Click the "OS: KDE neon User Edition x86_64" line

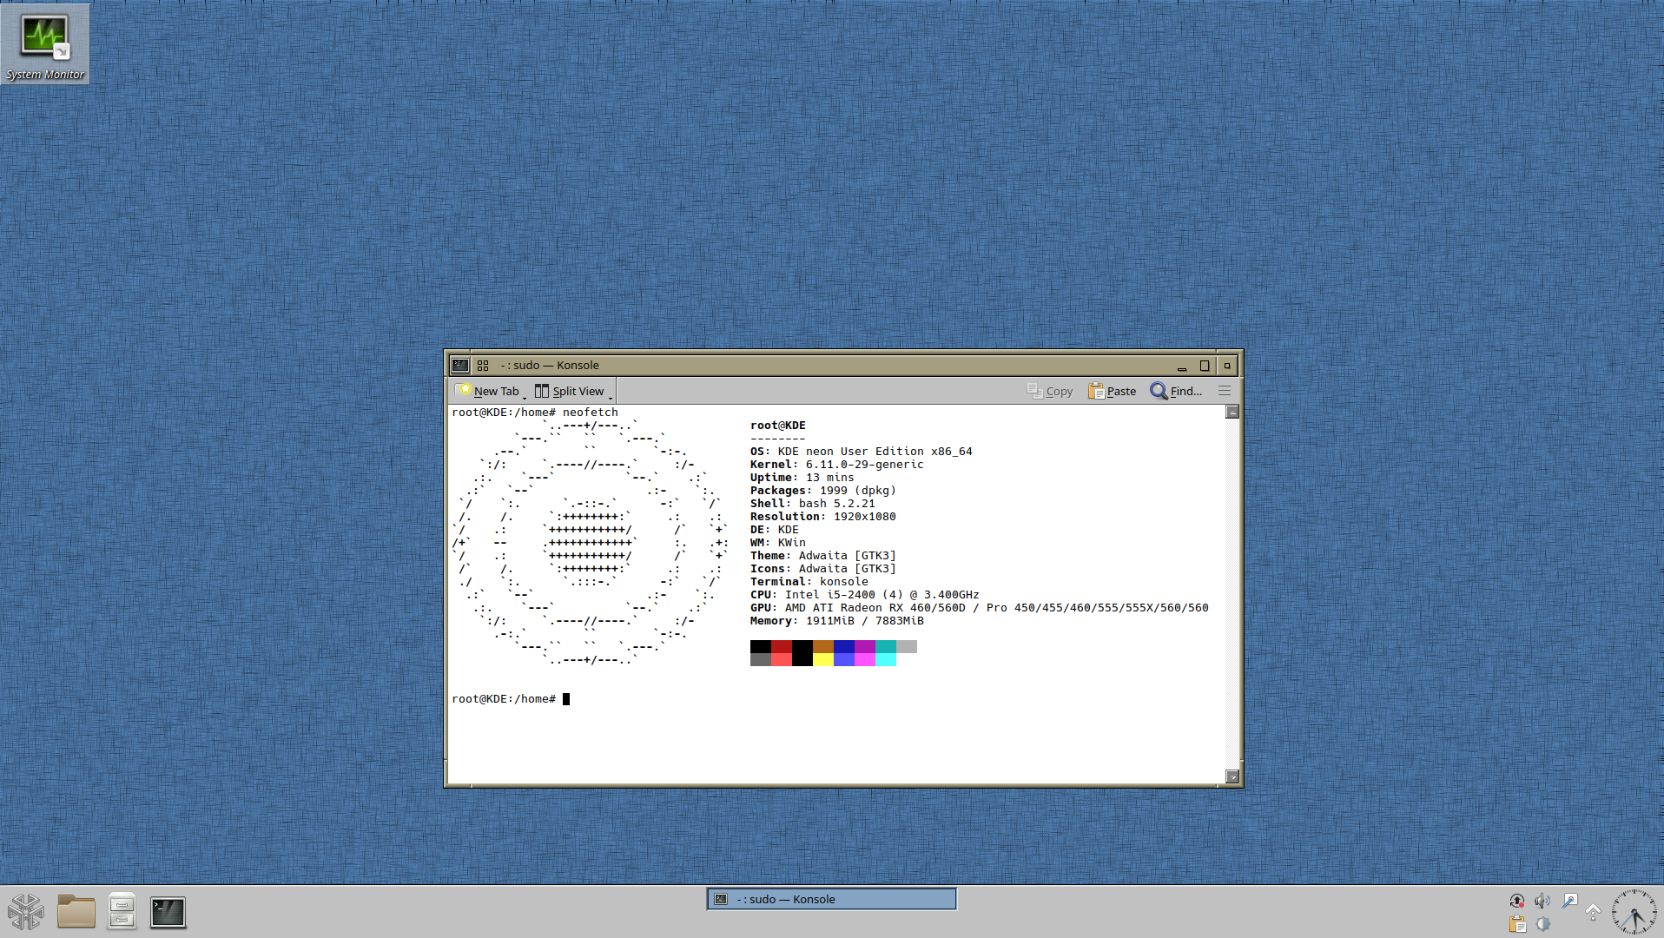[862, 452]
